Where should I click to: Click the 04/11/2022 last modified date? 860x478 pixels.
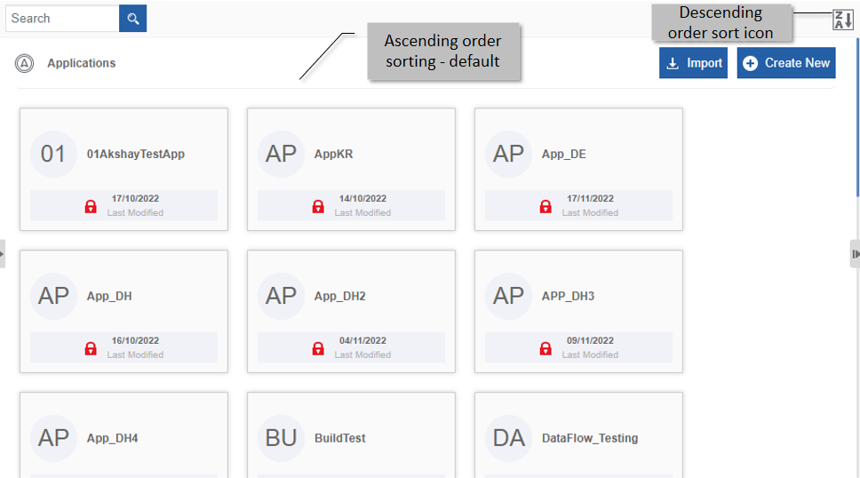coord(362,341)
